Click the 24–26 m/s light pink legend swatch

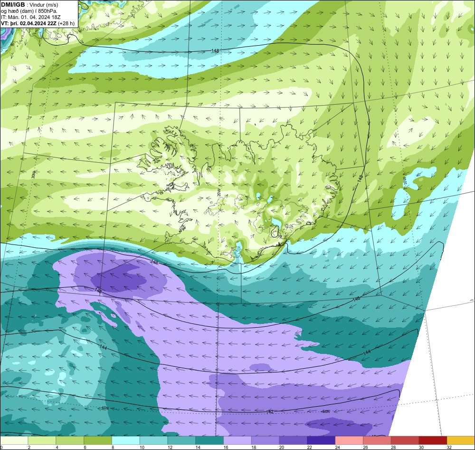[x=349, y=440]
